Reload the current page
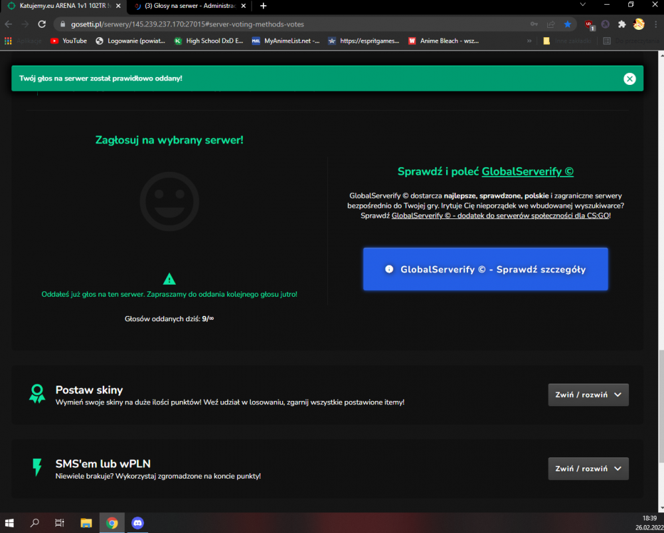Screen dimensions: 664x533 tap(41, 24)
